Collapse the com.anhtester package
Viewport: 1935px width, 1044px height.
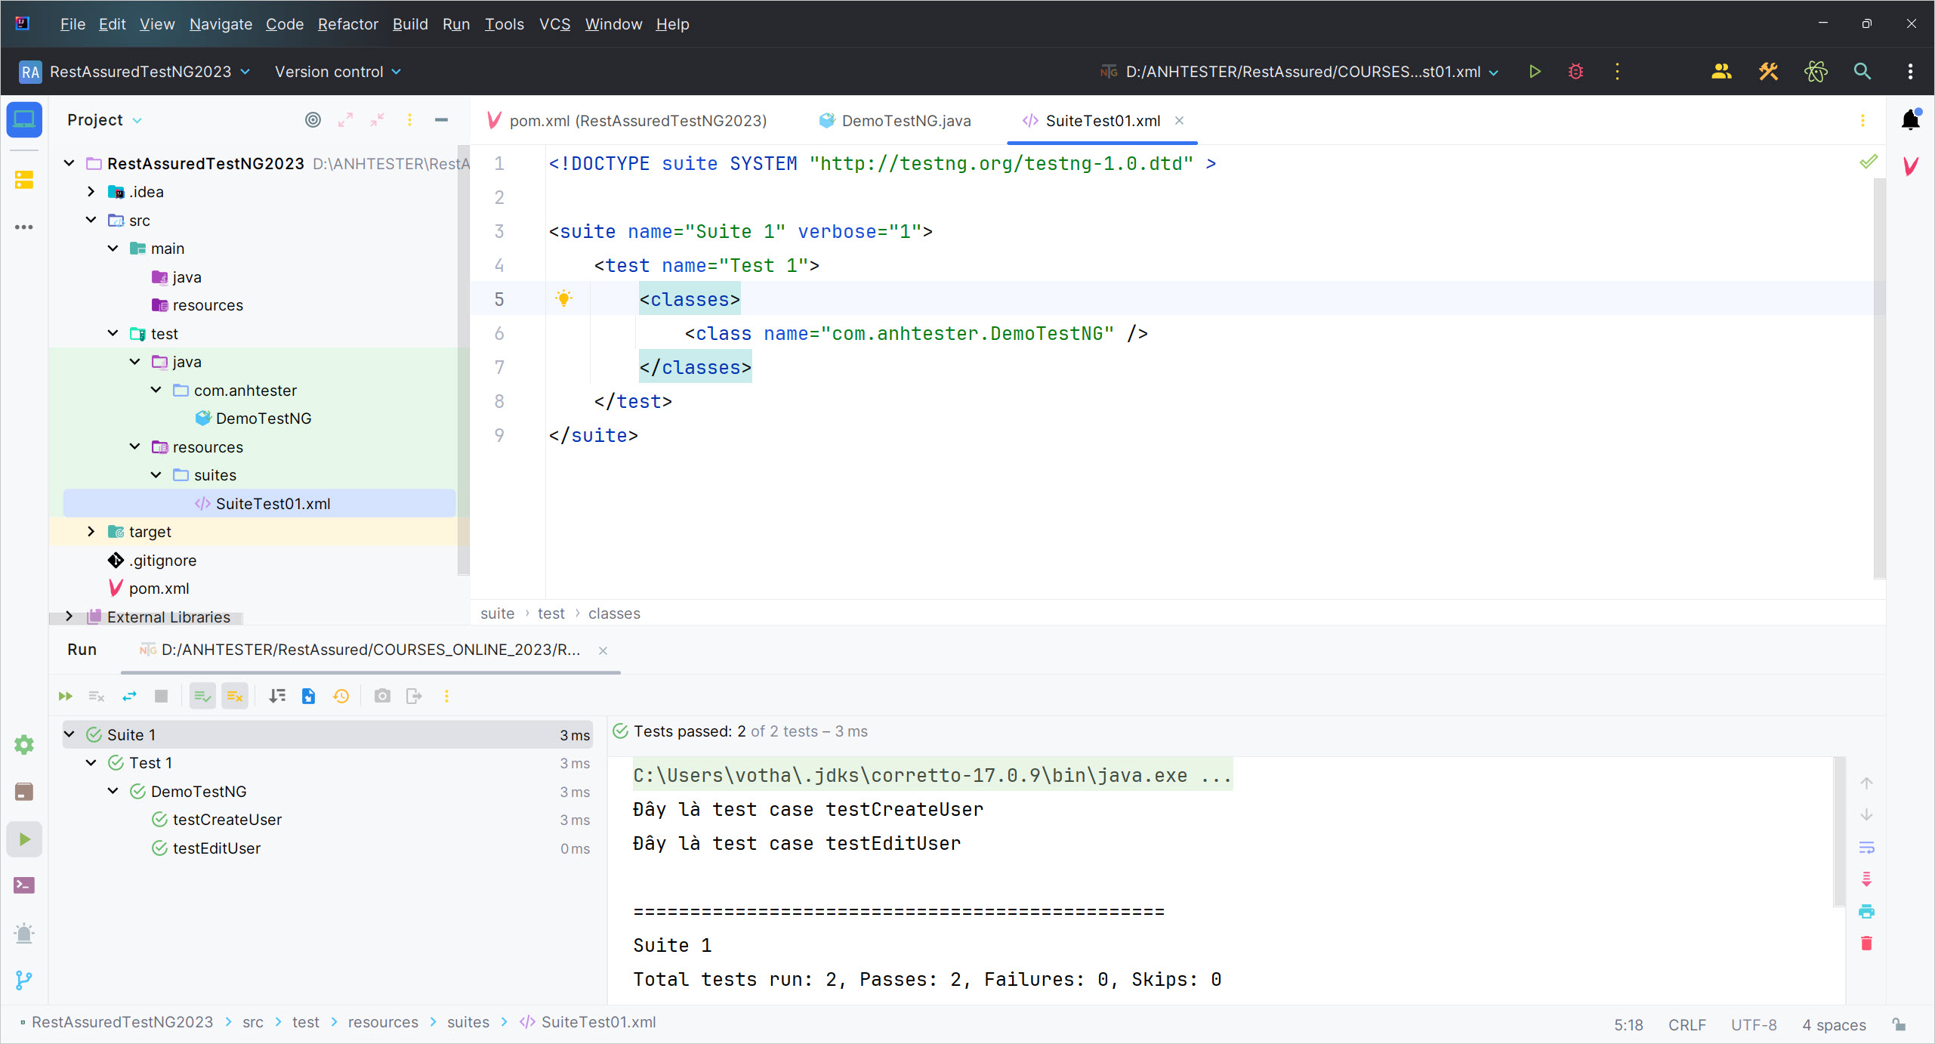156,391
